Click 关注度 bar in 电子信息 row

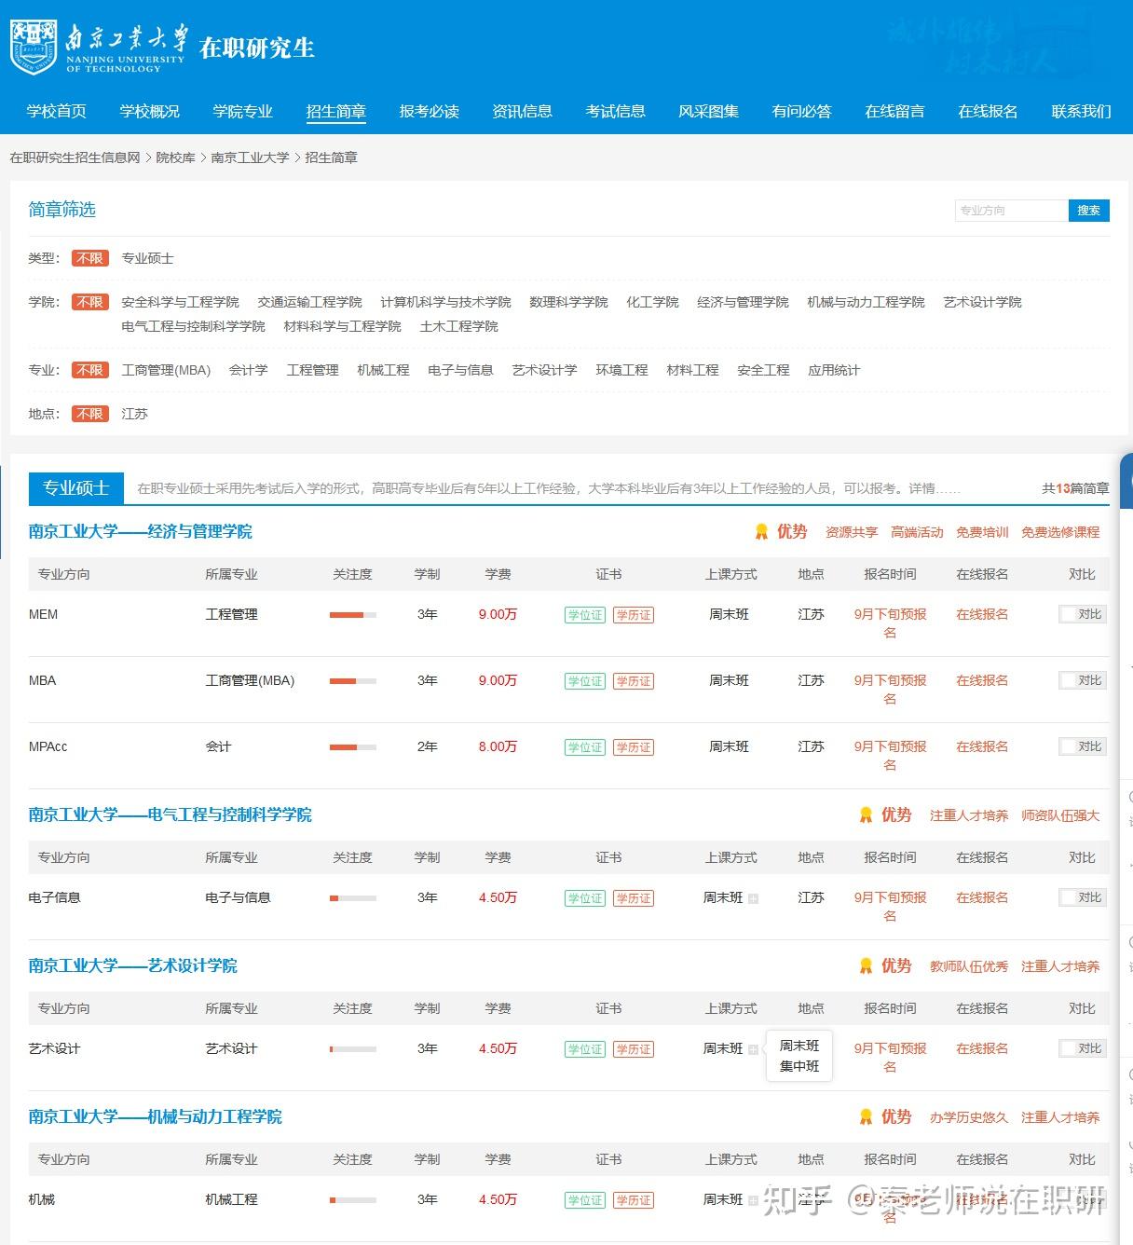point(353,898)
